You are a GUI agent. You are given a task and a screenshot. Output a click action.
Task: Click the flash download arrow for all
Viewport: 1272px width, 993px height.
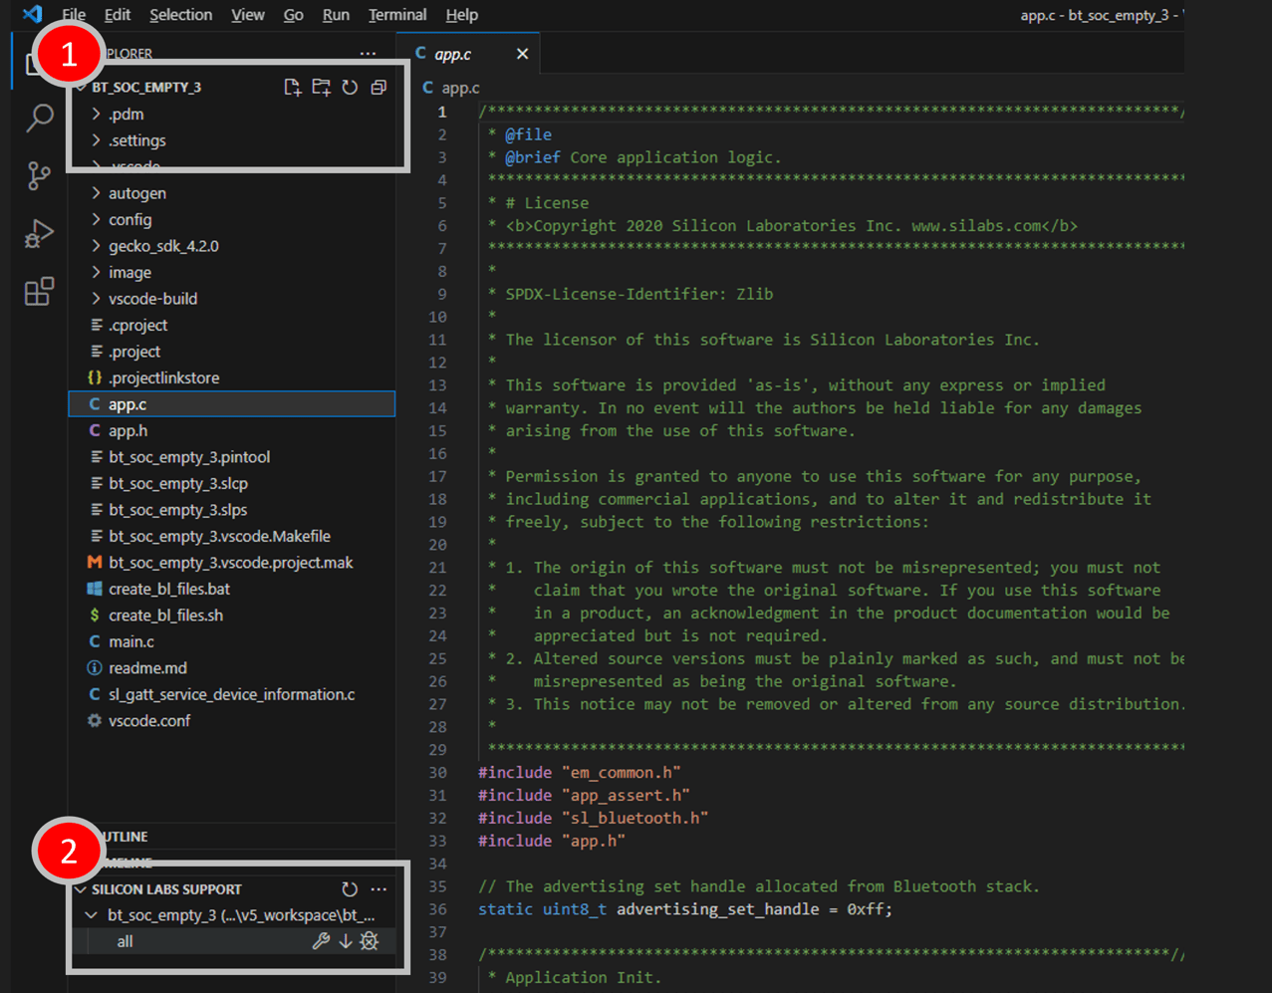pos(345,941)
